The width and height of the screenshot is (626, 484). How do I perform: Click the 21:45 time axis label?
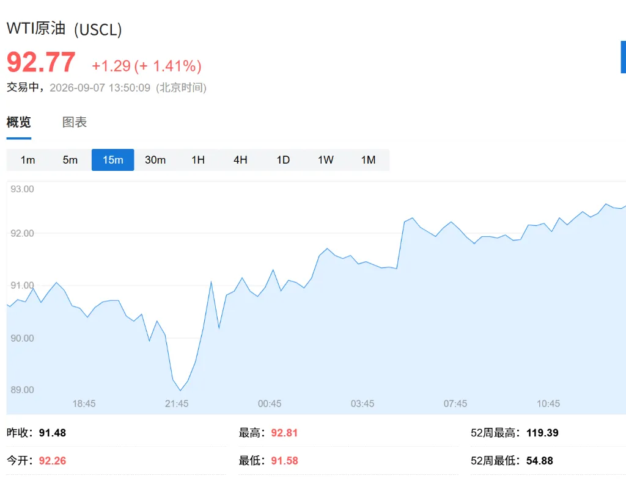[177, 403]
